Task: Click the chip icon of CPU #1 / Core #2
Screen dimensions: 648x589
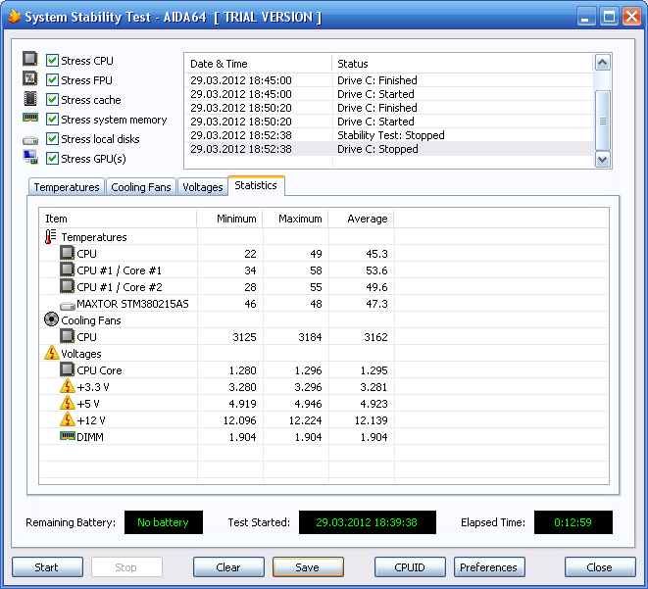Action: point(68,286)
